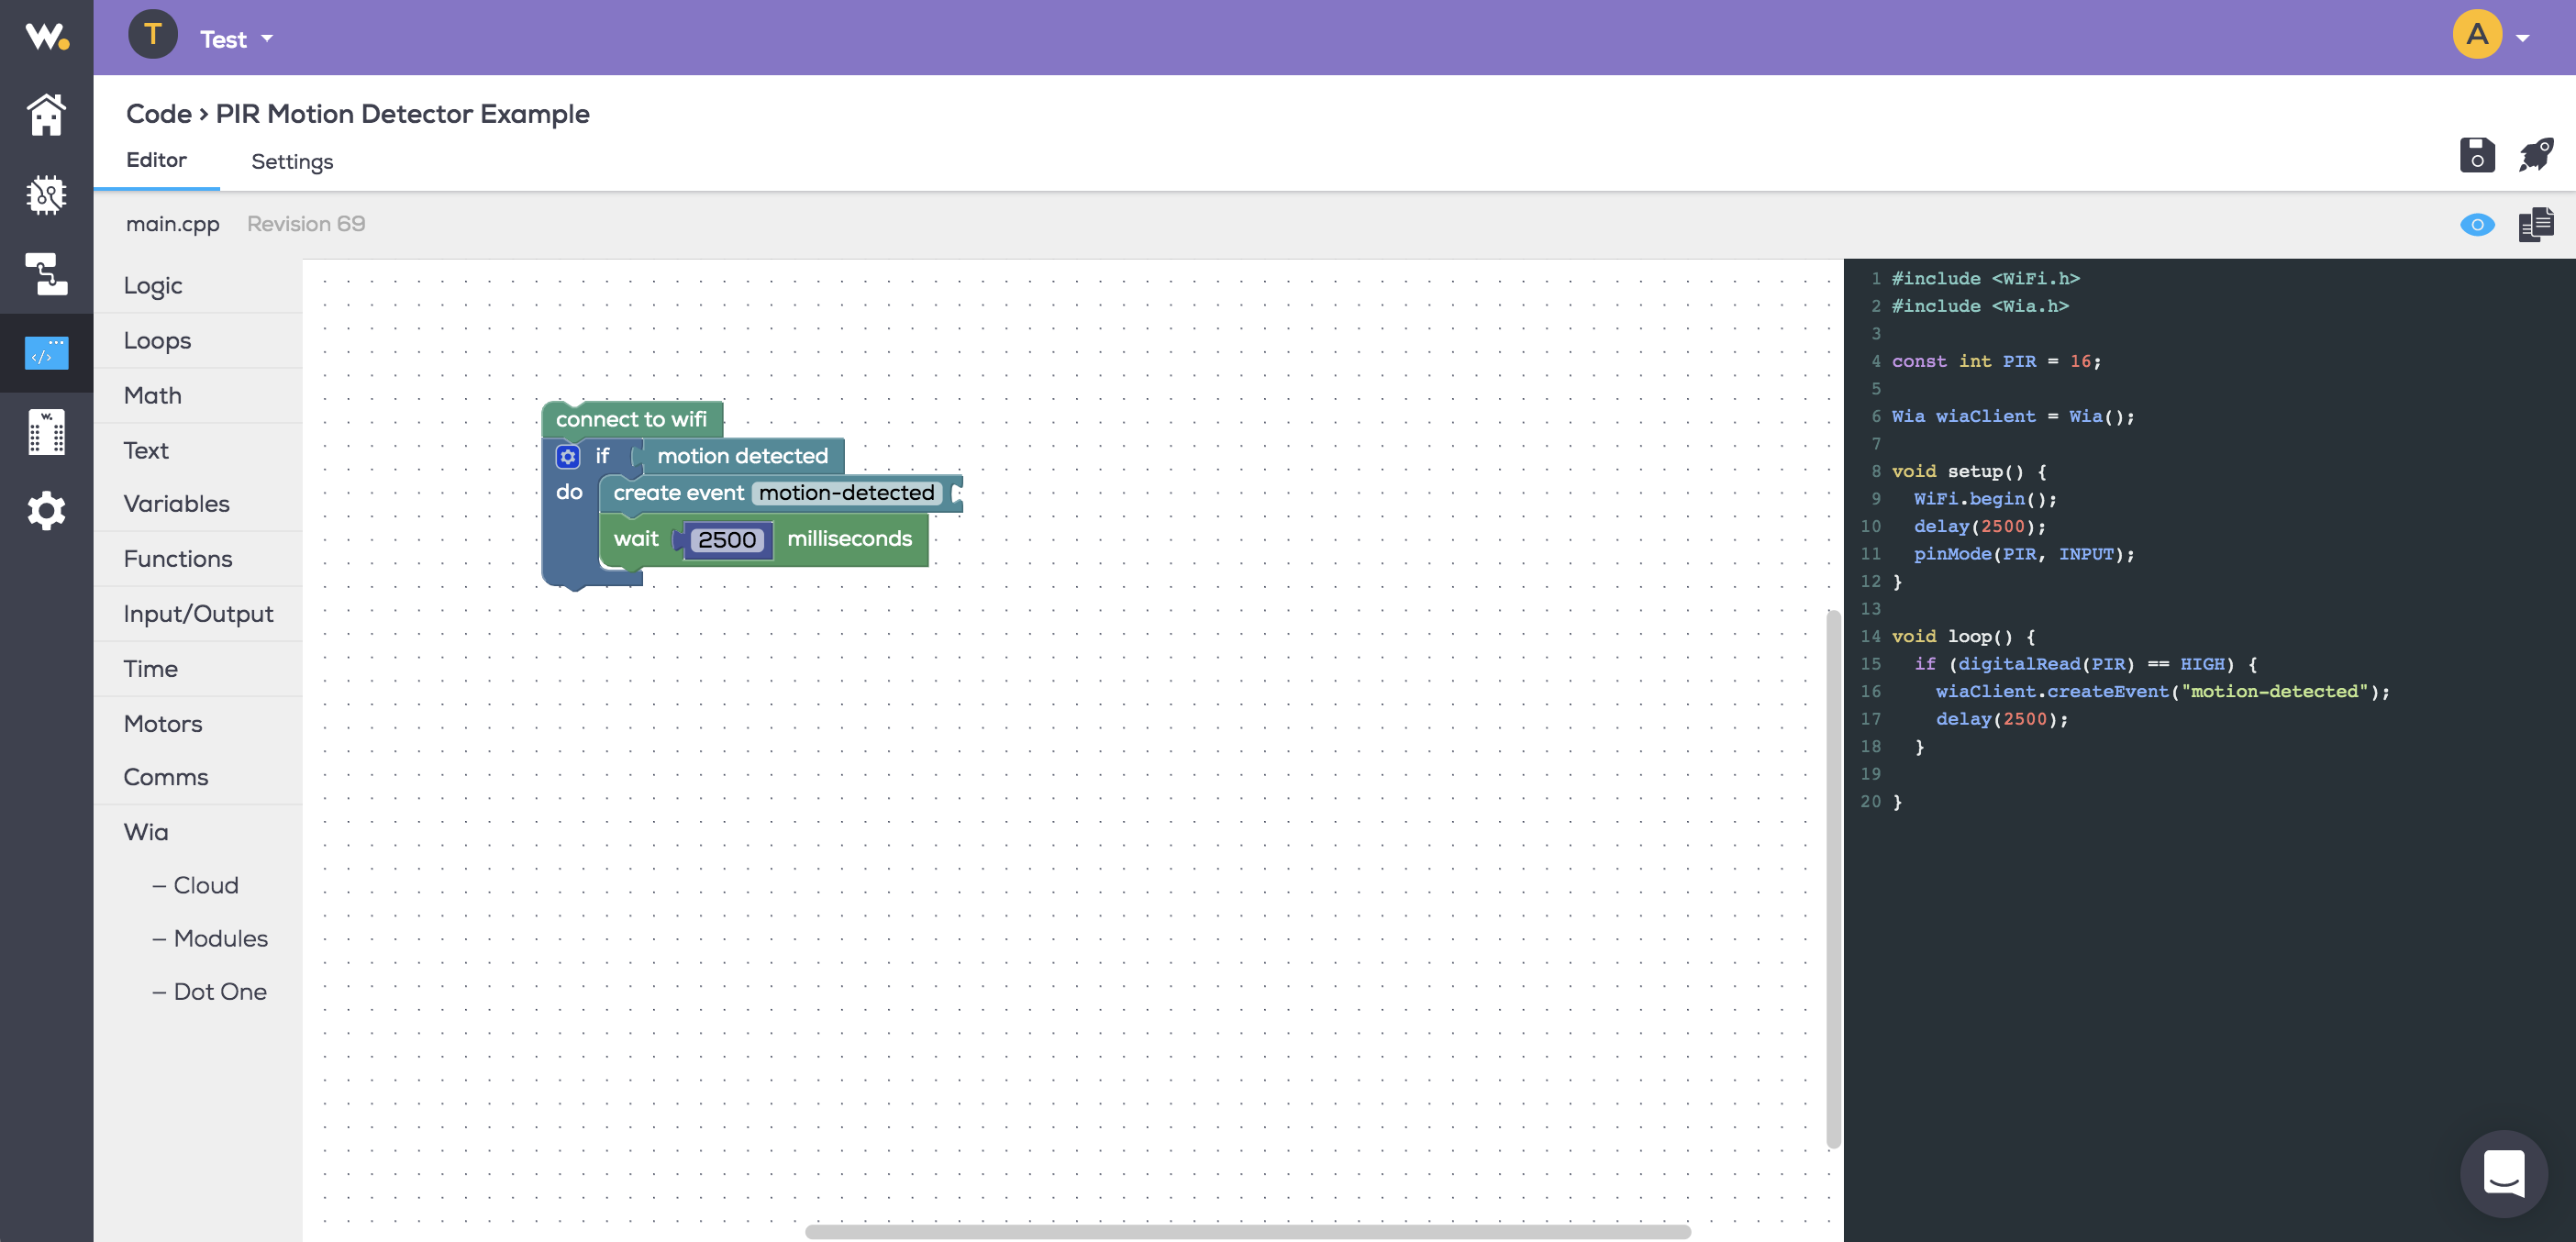Open the Loops block category
This screenshot has width=2576, height=1242.
click(x=198, y=341)
